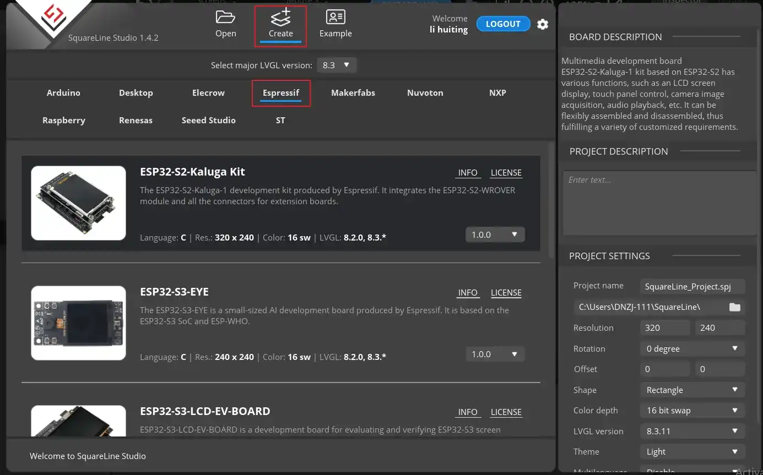Switch to the Seeed Studio vendor tab
Image resolution: width=763 pixels, height=475 pixels.
pos(208,120)
